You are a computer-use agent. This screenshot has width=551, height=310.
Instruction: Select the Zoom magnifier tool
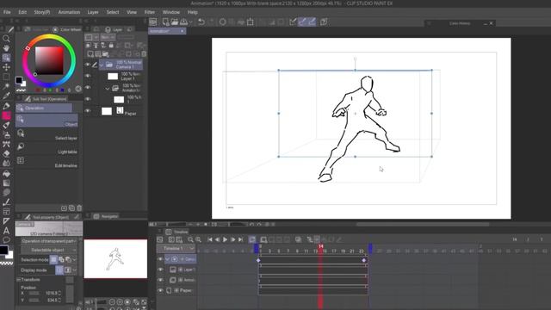pos(6,38)
